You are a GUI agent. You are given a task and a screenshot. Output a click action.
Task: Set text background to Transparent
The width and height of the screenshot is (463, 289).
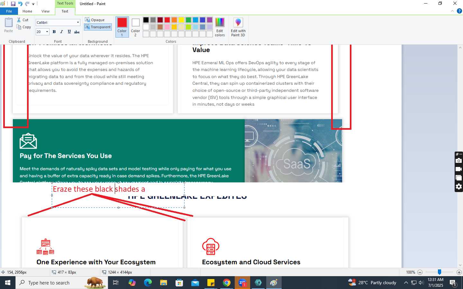coord(98,27)
